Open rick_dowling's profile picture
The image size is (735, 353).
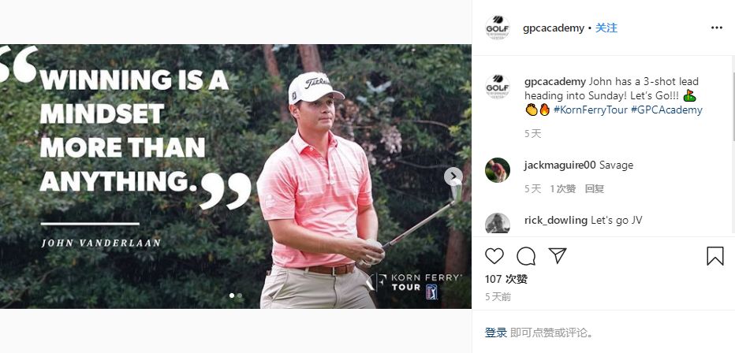click(x=498, y=223)
